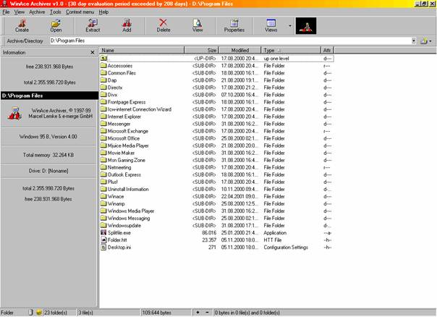Image resolution: width=437 pixels, height=317 pixels.
Task: Click the Create archive toolbar icon
Action: click(22, 25)
